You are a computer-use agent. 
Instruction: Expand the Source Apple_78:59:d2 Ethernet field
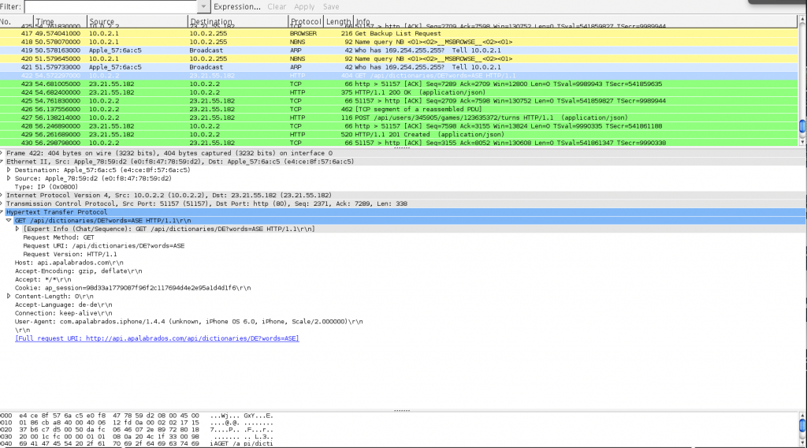[x=9, y=178]
